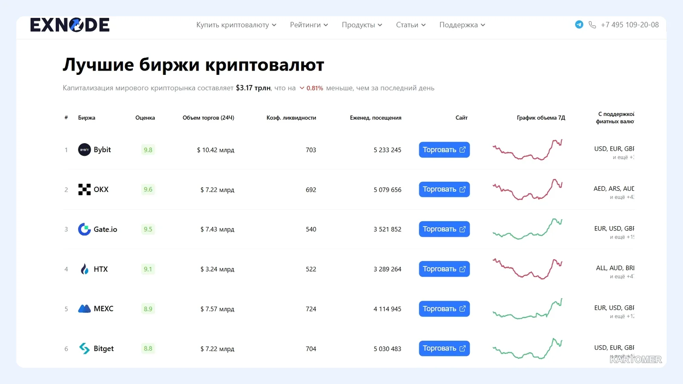Screen dimensions: 683x384
Task: Click the Bybit 9.8 rating badge
Action: 148,150
